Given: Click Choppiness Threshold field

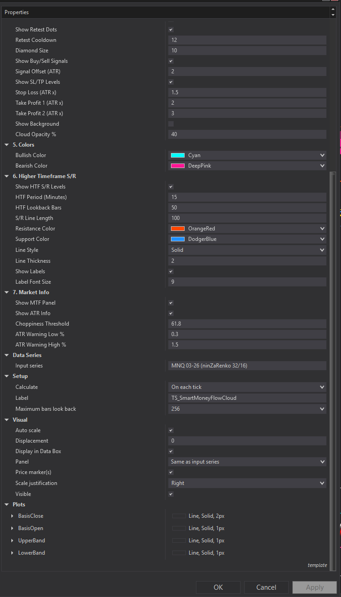Looking at the screenshot, I should [247, 324].
